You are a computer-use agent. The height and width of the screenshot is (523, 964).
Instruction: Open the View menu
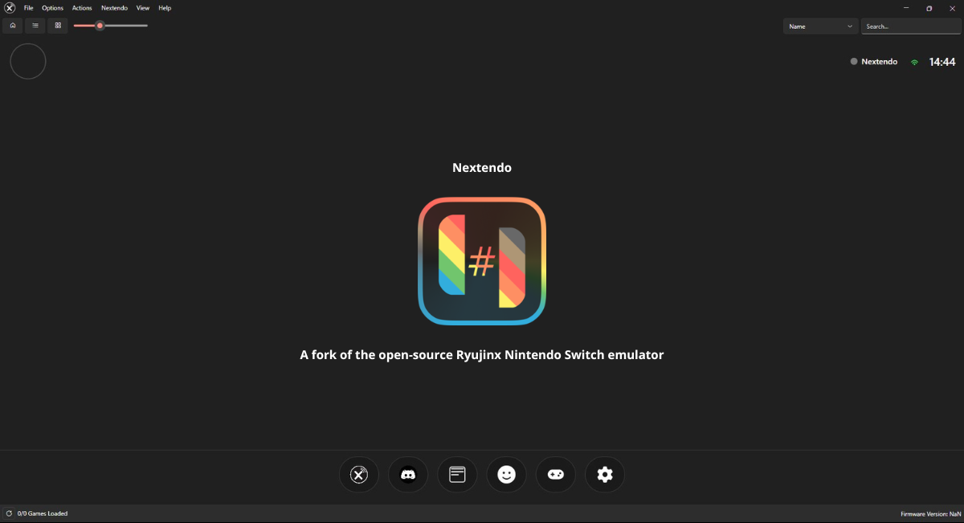[x=143, y=8]
